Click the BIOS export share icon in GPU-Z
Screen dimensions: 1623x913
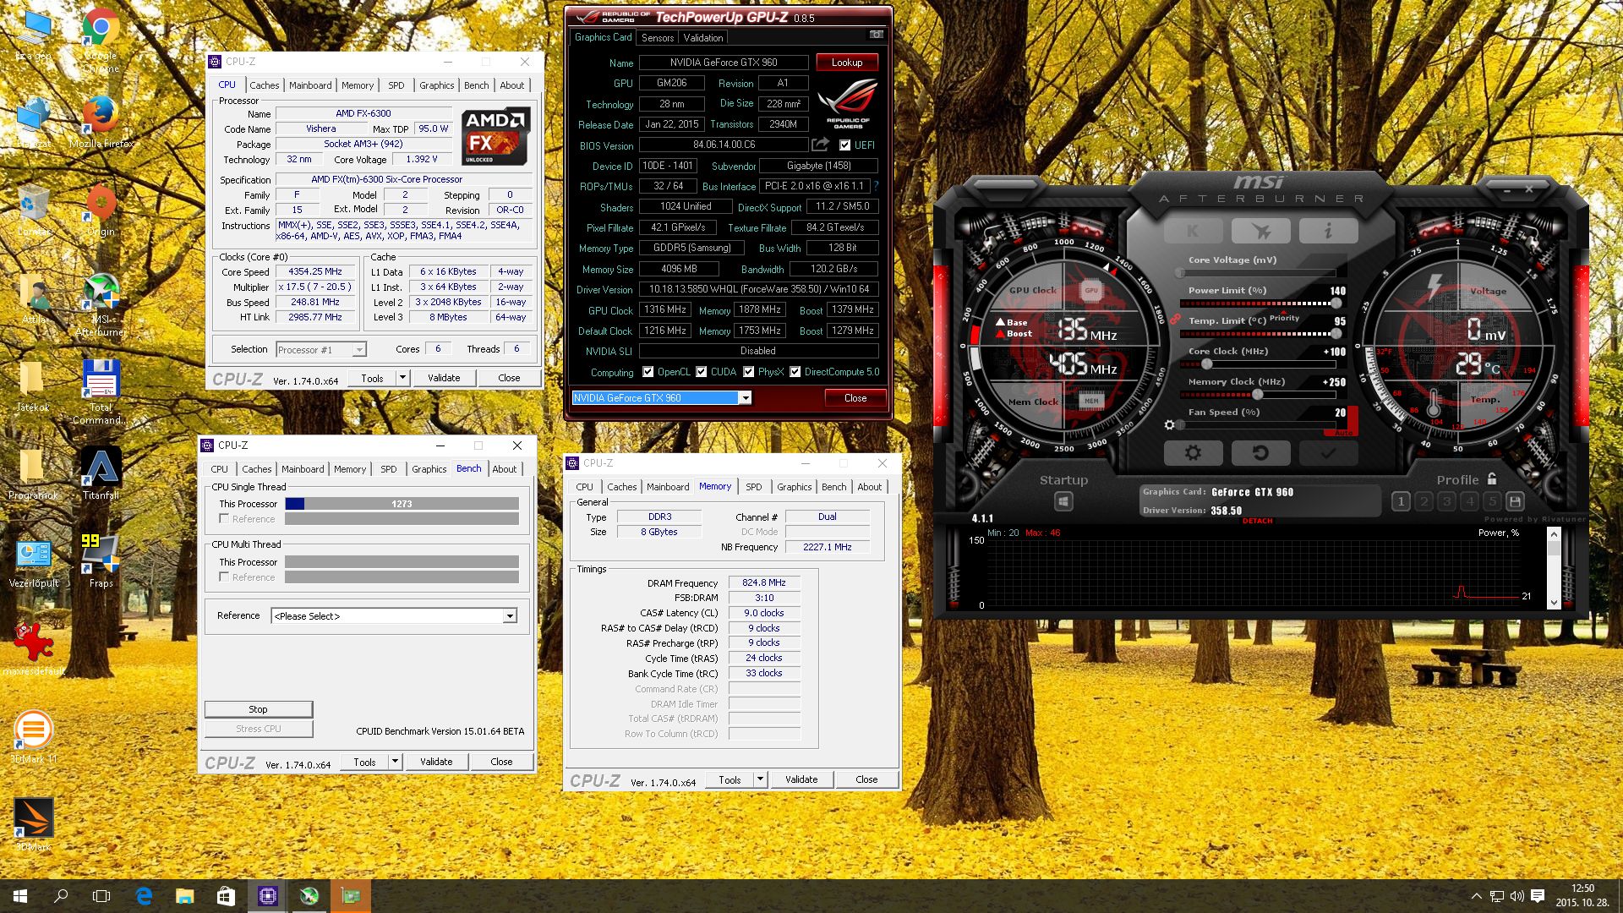pos(820,145)
